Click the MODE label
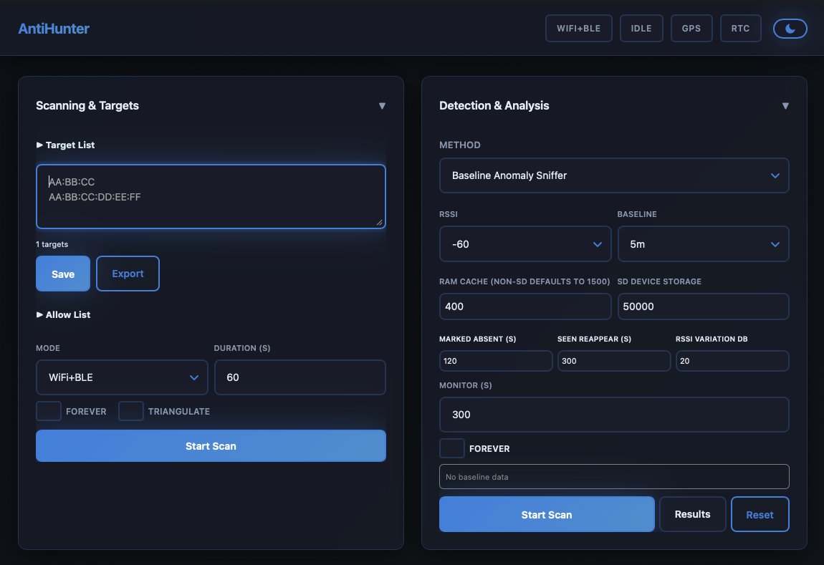 tap(48, 348)
